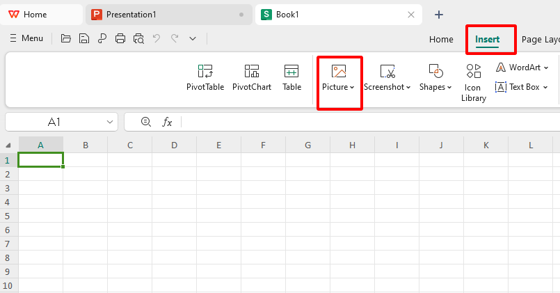Screen dimensions: 560x293
Task: Click the fx Insert Function icon
Action: [167, 122]
